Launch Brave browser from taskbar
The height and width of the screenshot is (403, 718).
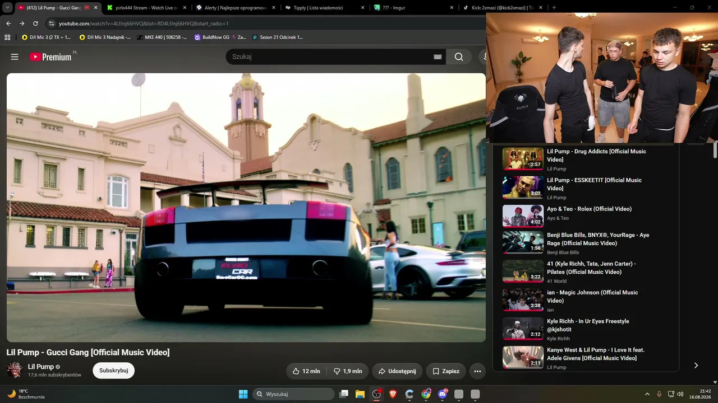click(393, 394)
